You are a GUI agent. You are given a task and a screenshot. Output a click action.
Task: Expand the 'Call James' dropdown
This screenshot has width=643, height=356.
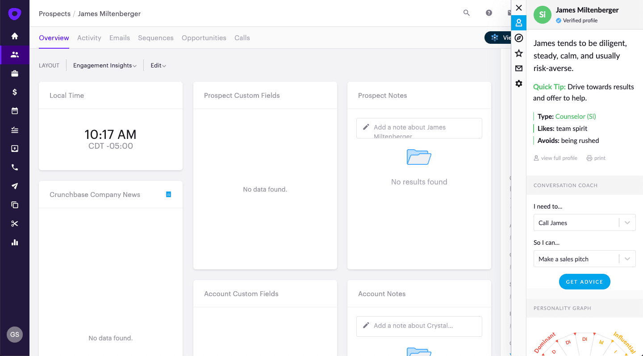click(584, 223)
